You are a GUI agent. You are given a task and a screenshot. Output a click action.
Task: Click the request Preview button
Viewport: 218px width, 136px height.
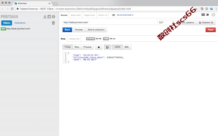tap(79, 30)
